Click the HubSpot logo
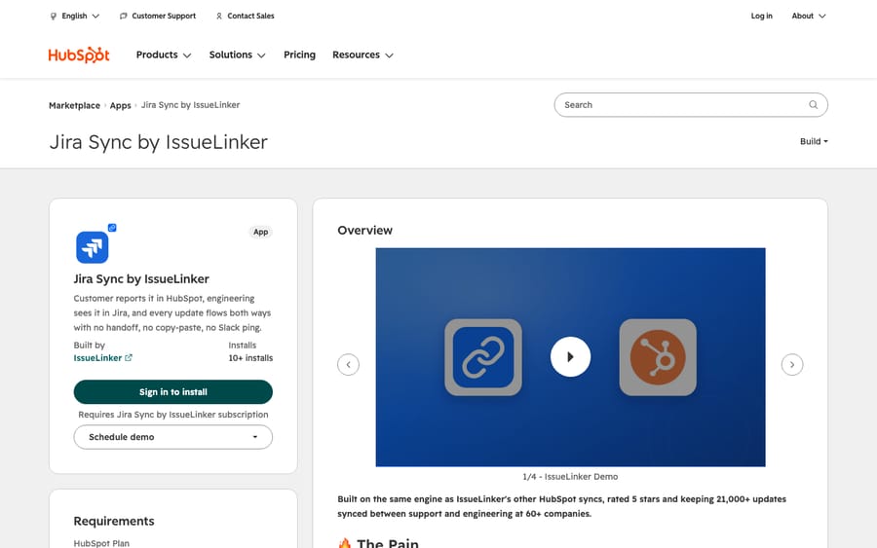The image size is (877, 548). tap(79, 55)
